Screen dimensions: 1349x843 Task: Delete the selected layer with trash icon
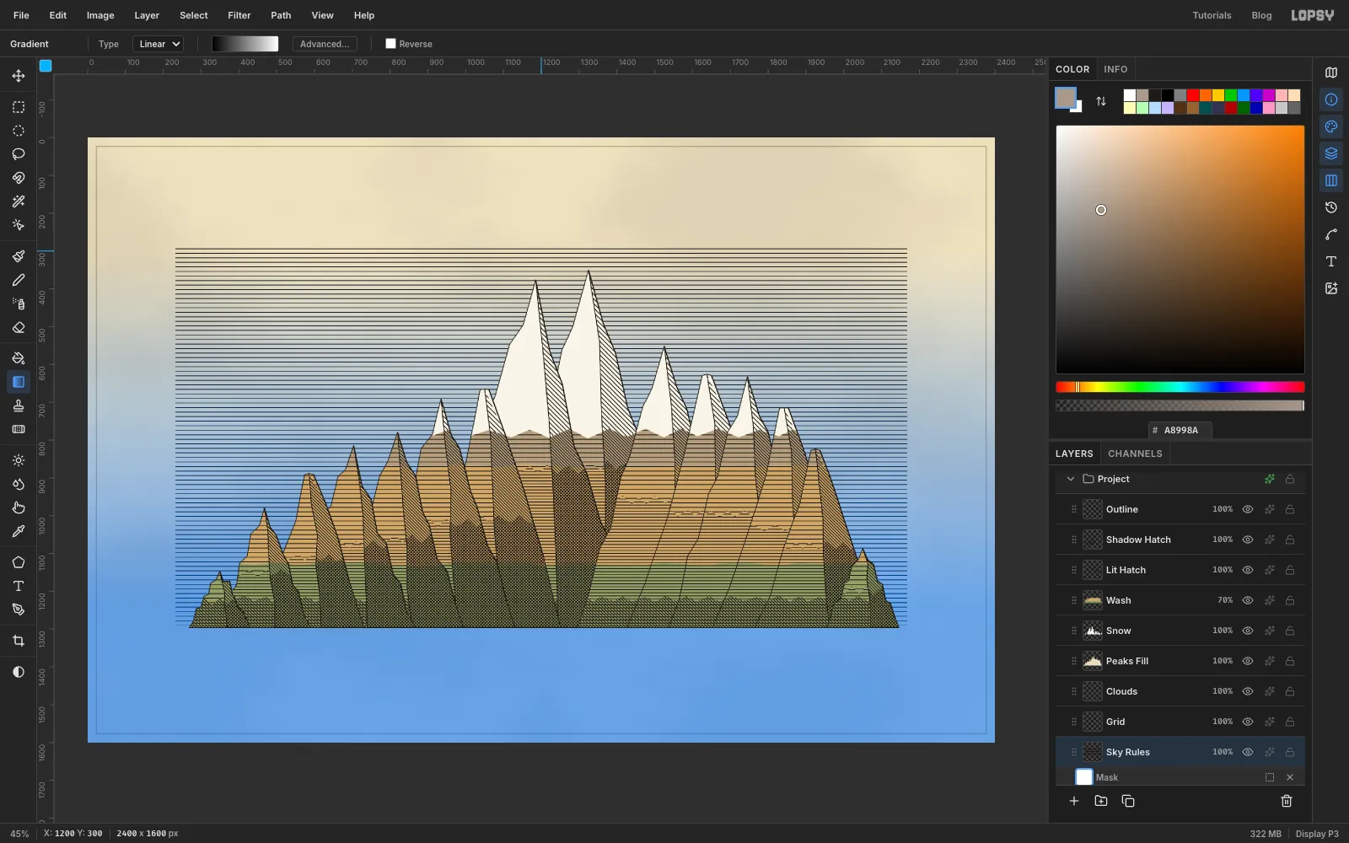pyautogui.click(x=1287, y=801)
